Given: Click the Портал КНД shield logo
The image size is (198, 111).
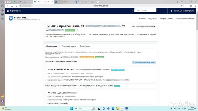Looking at the screenshot, I should [x=11, y=19].
